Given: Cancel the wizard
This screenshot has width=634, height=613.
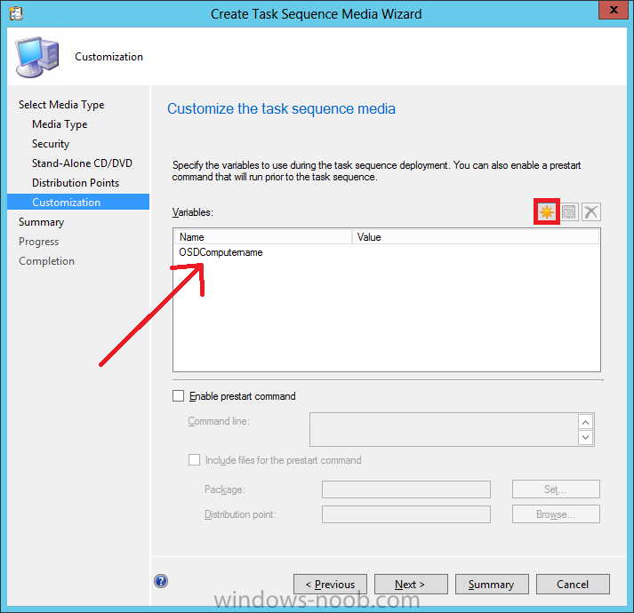Looking at the screenshot, I should pos(573,585).
